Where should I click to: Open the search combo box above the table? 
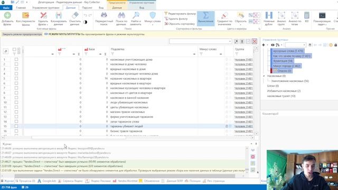[201, 41]
